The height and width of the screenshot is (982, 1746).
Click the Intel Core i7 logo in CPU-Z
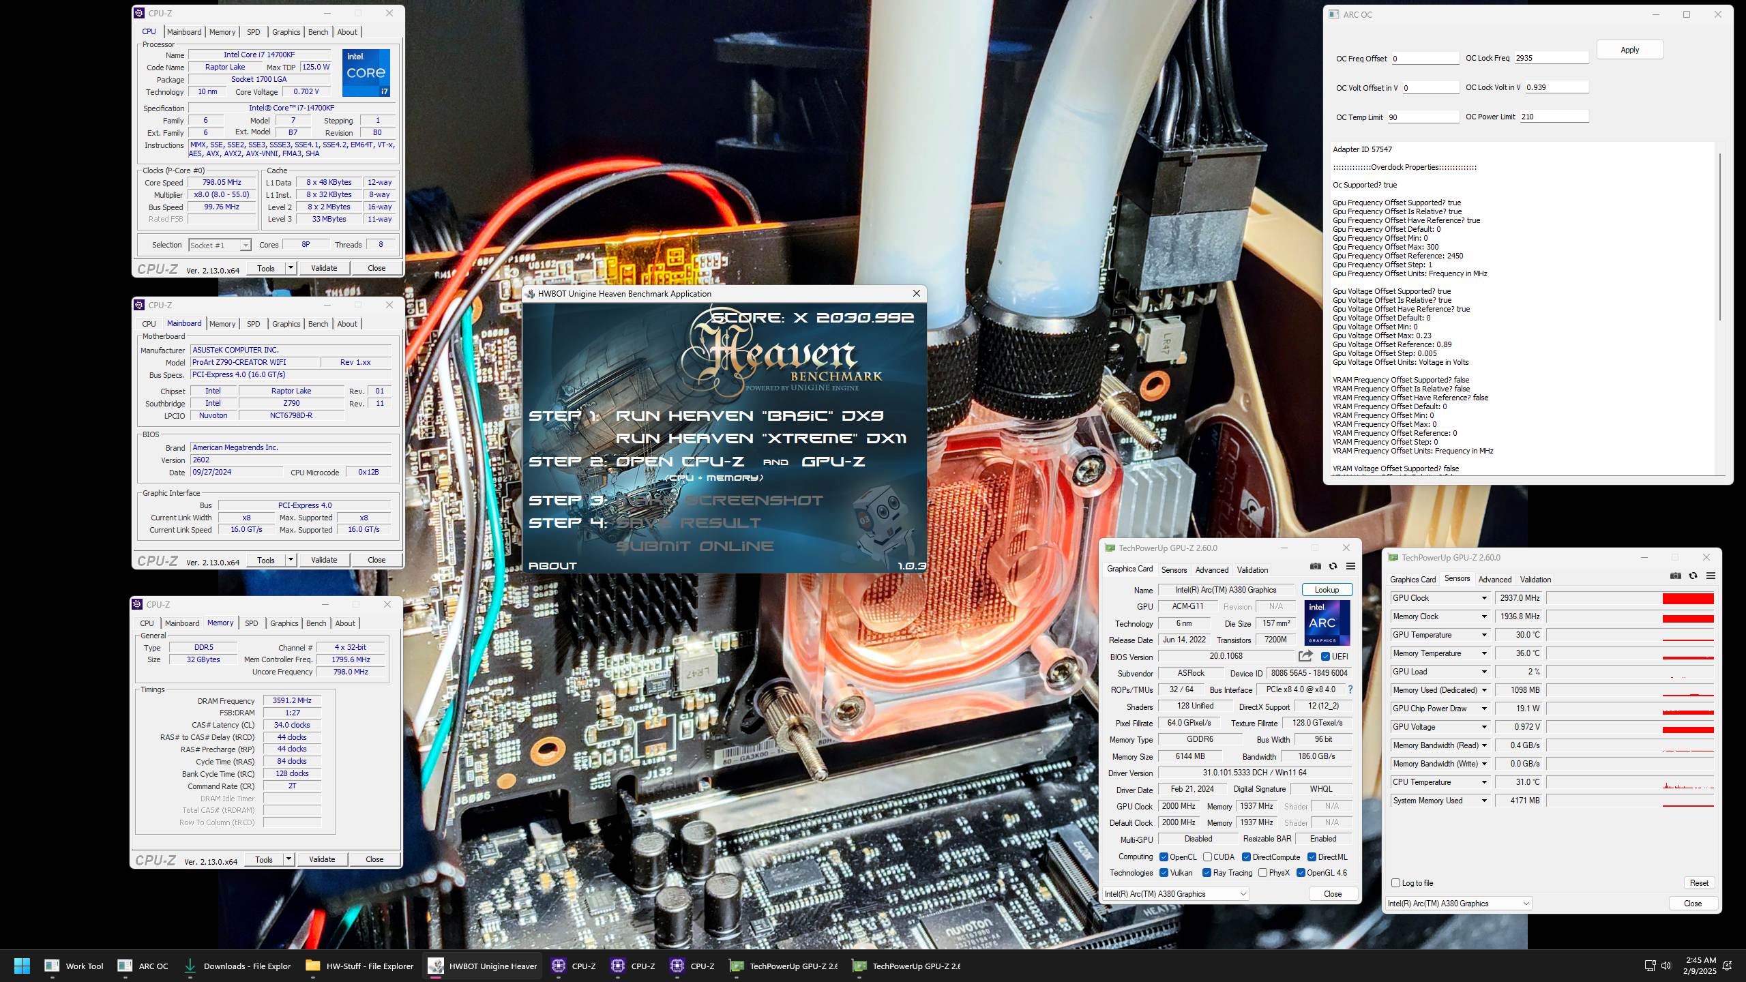click(366, 72)
